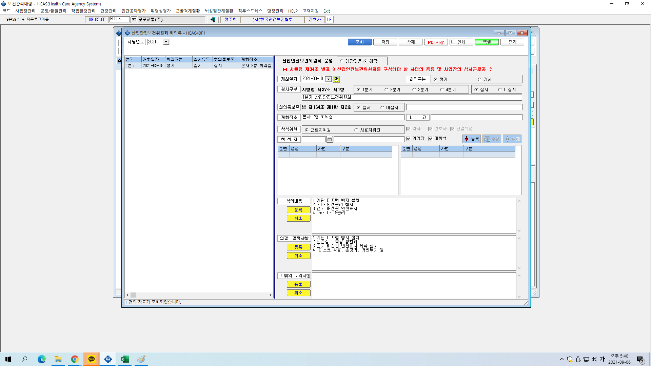This screenshot has width=651, height=366.
Task: Open Excel from the taskbar
Action: pyautogui.click(x=124, y=359)
